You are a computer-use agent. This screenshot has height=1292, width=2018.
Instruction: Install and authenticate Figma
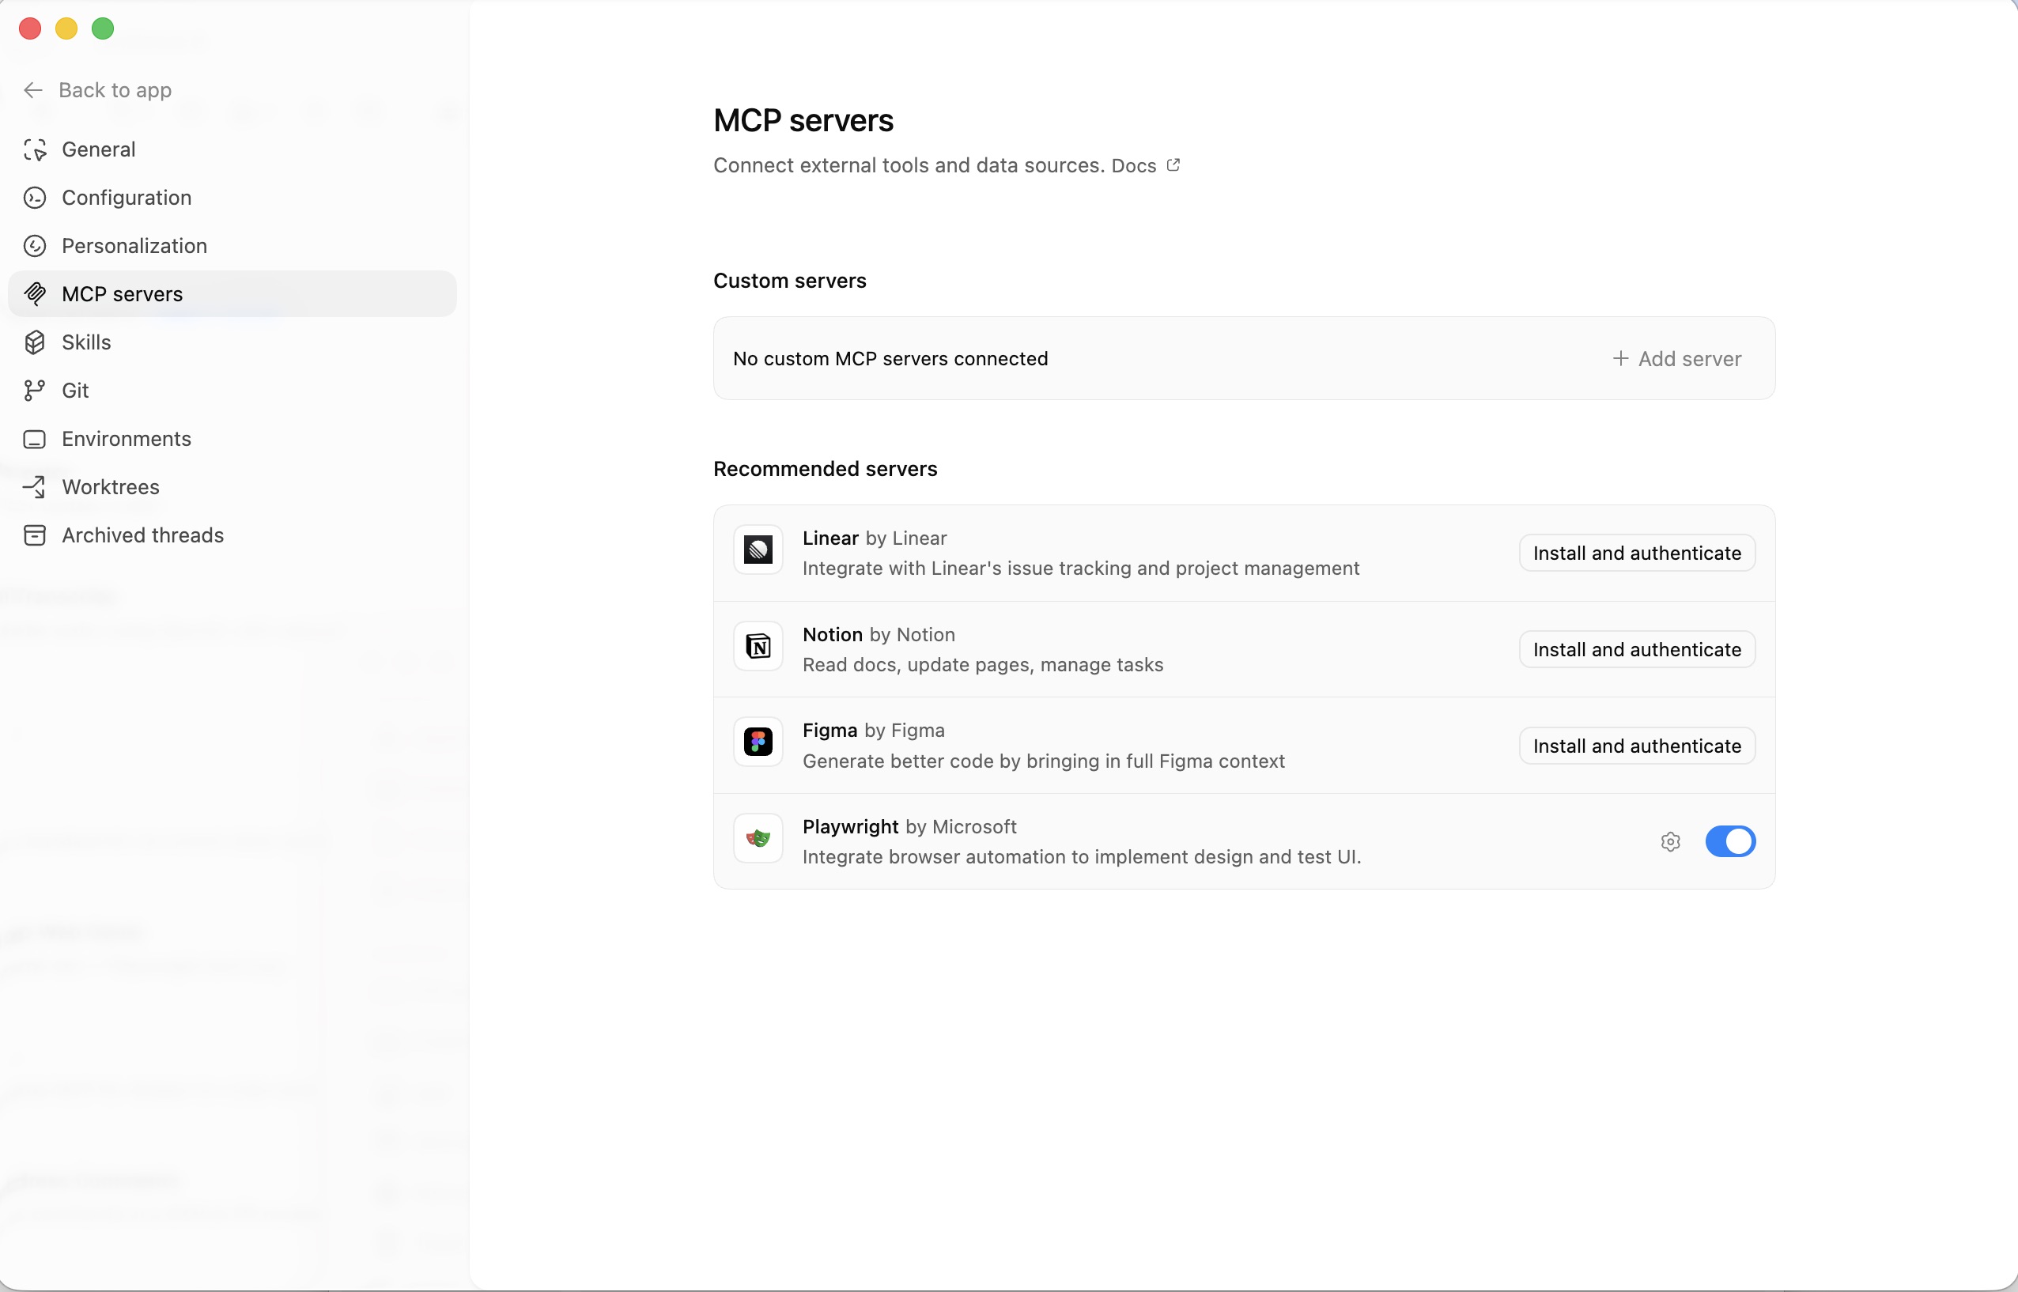(1636, 745)
